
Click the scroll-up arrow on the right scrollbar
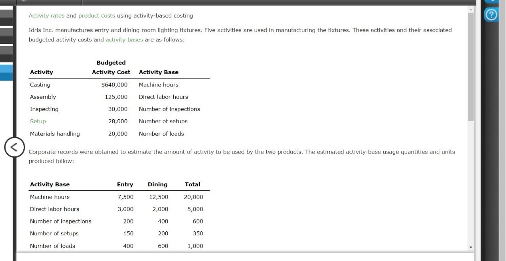coord(471,9)
